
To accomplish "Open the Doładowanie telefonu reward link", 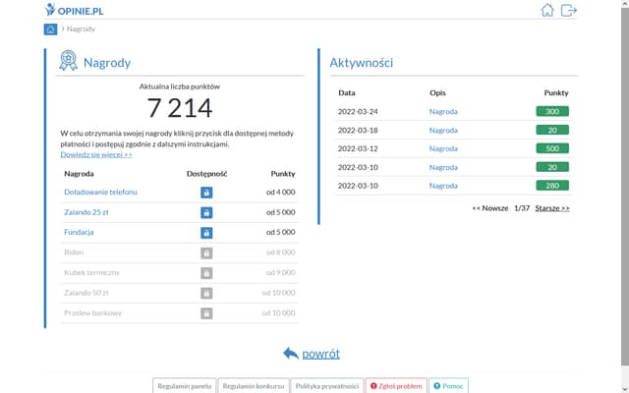I will pos(100,193).
